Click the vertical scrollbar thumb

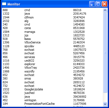[105, 53]
